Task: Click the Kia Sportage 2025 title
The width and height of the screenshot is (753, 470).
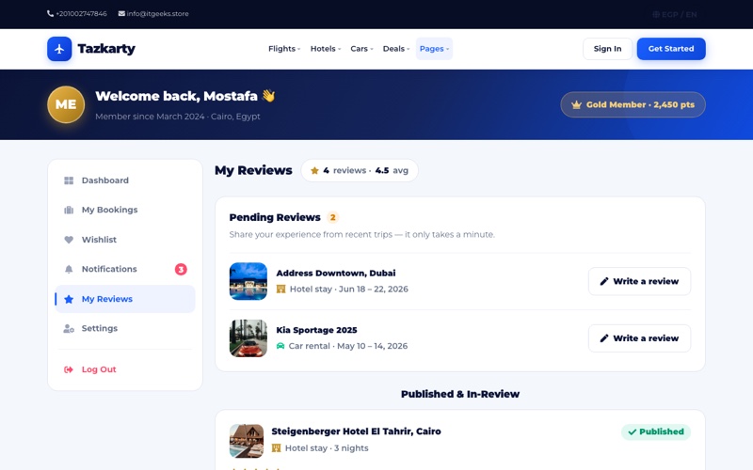Action: coord(316,331)
